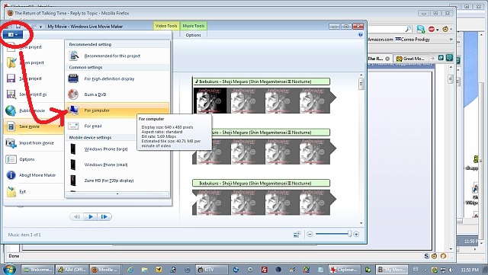
Task: Click the Burn a DVD disc icon
Action: (73, 94)
